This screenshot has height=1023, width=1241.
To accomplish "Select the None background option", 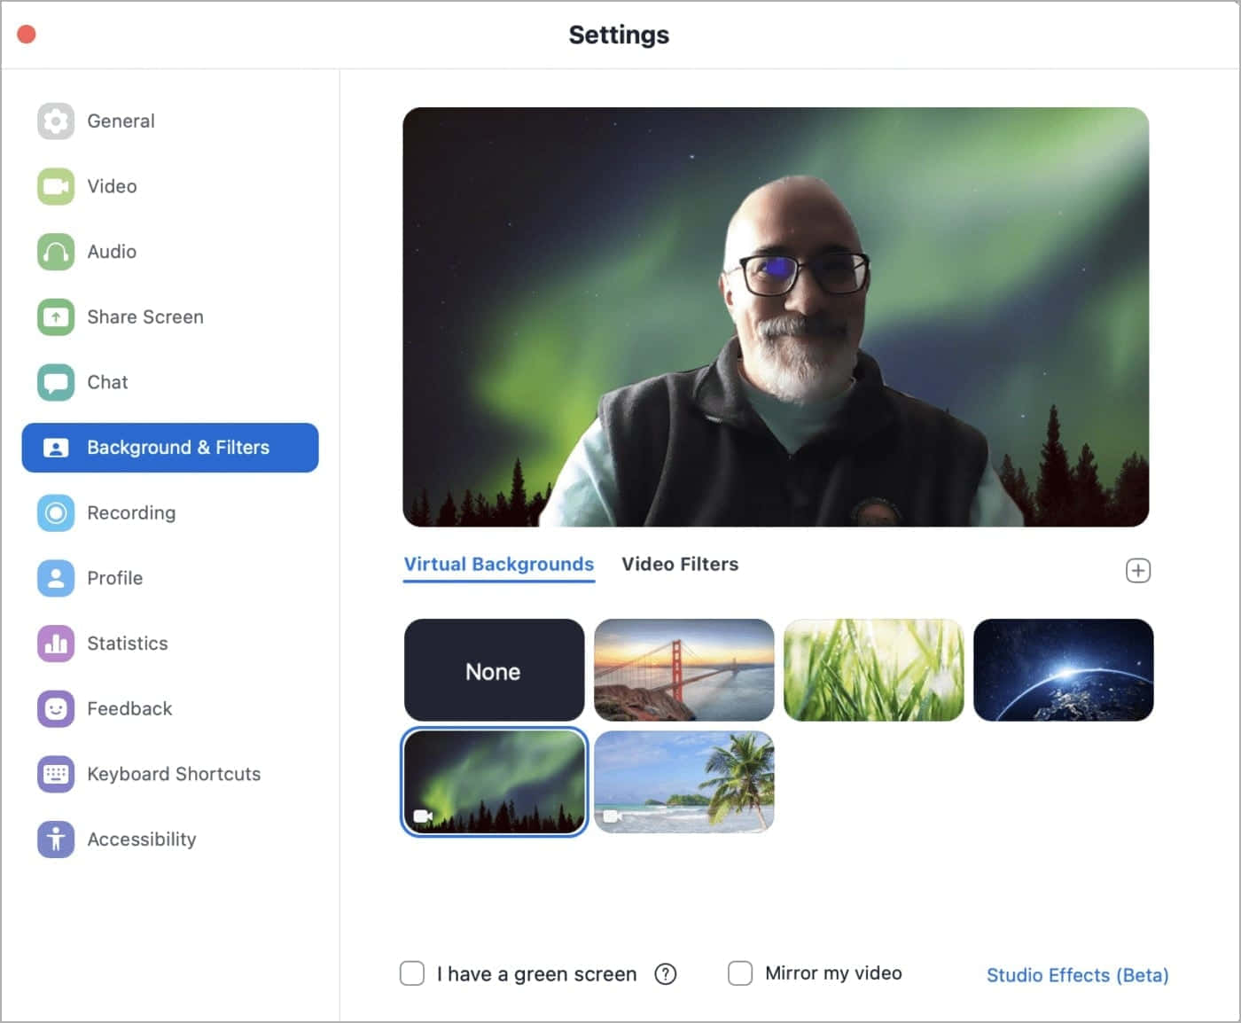I will 494,670.
